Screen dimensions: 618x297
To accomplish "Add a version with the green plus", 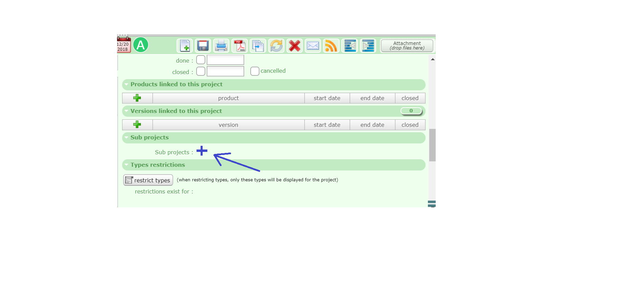I will pos(137,124).
